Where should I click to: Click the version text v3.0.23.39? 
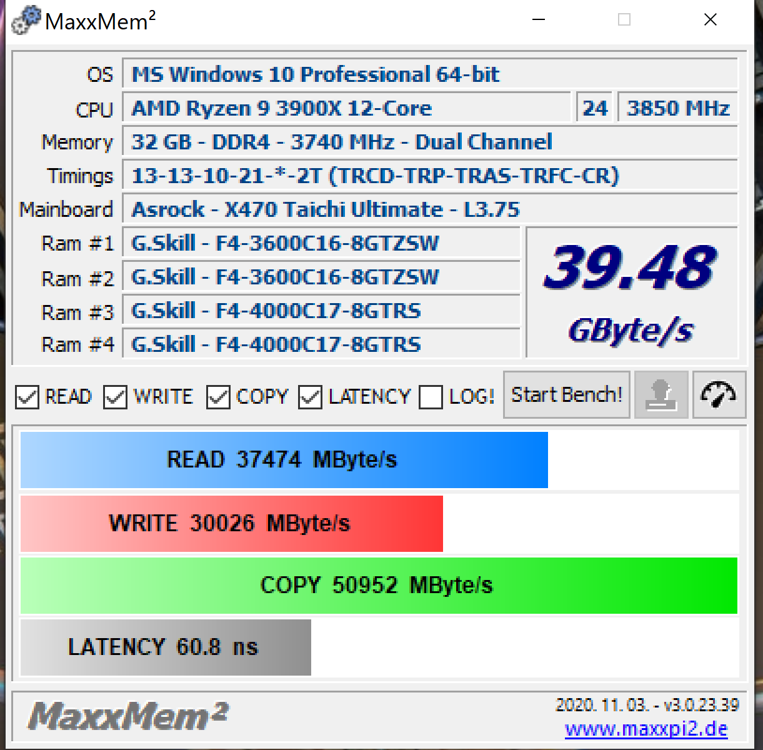tap(701, 706)
